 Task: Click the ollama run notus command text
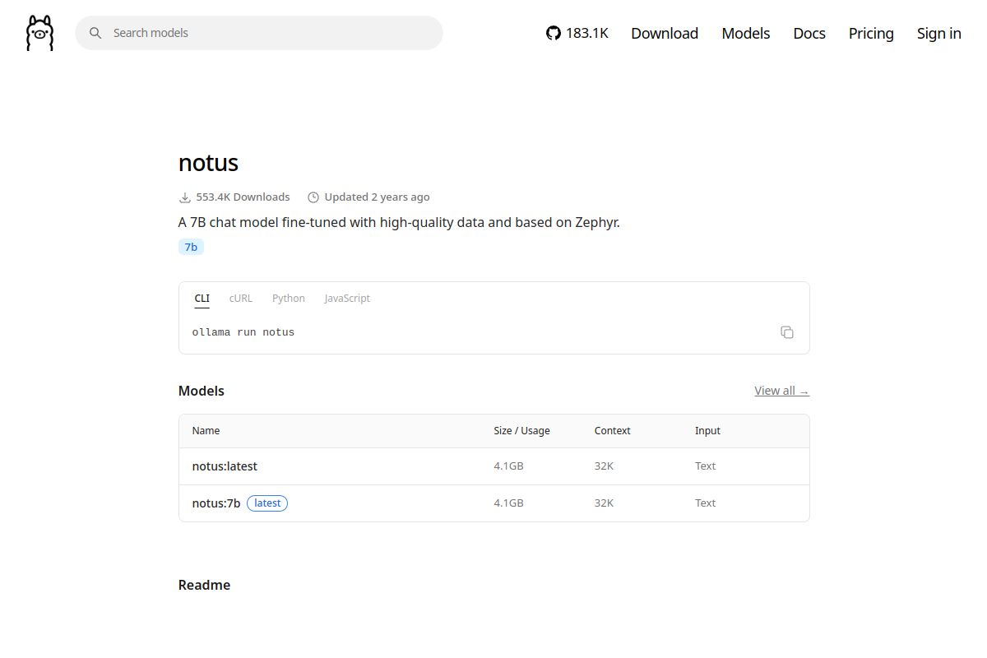click(x=243, y=332)
